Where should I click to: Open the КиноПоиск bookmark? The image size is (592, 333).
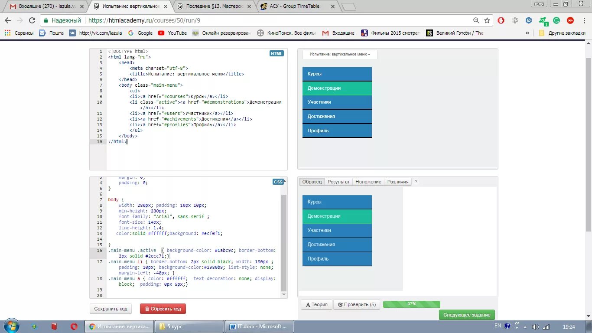tap(286, 33)
